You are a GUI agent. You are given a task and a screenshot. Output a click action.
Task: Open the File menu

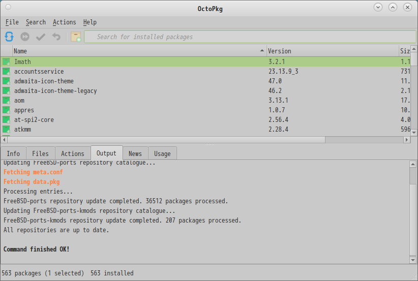click(12, 22)
